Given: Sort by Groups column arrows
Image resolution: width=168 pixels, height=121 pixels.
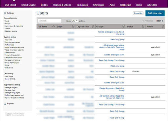Looking at the screenshot, I should [x=124, y=27].
